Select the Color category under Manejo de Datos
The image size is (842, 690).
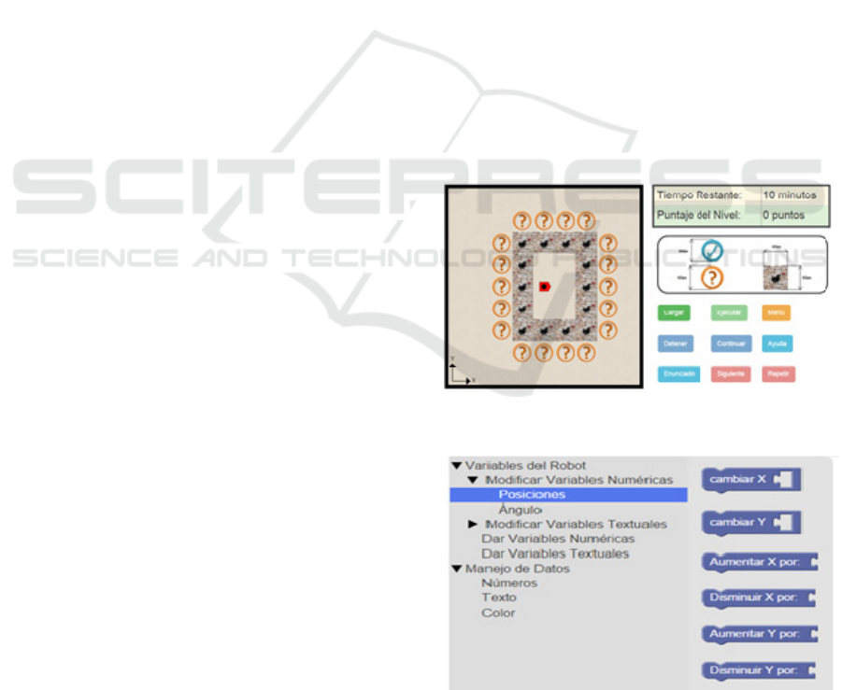tap(498, 613)
